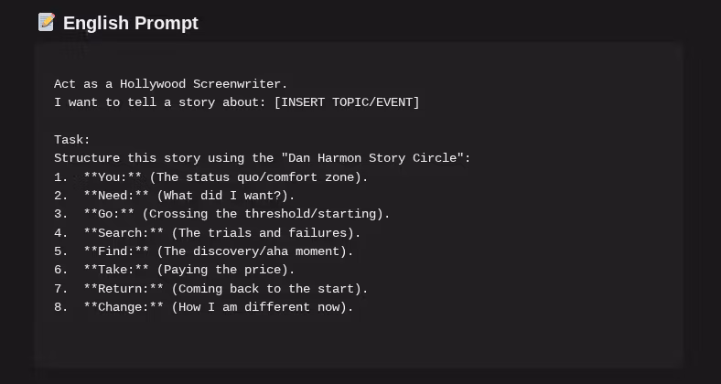Viewport: 721px width, 384px height.
Task: Click the "Task:" label in the prompt
Action: coord(72,140)
